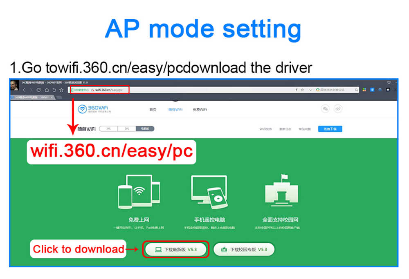Click the 手机遥控电脑 monitor icon
Screen dimensions: 409x279
[209, 192]
